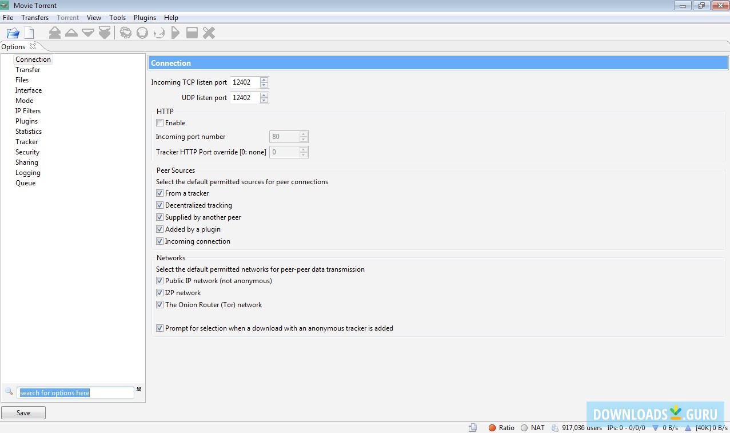Toggle prompt for anonymous tracker selection checkbox

160,328
